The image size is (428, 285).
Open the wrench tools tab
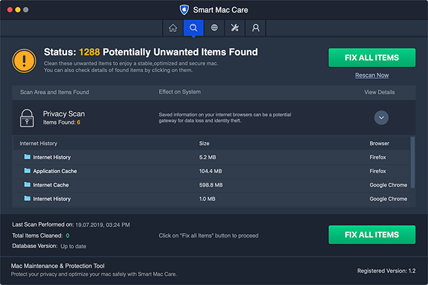235,28
